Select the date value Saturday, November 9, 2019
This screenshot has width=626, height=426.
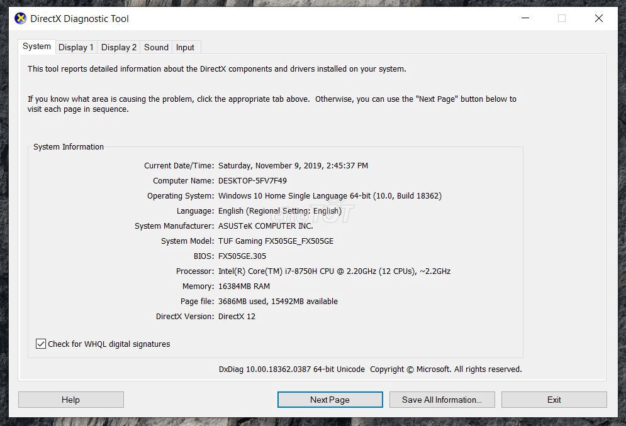coord(293,165)
